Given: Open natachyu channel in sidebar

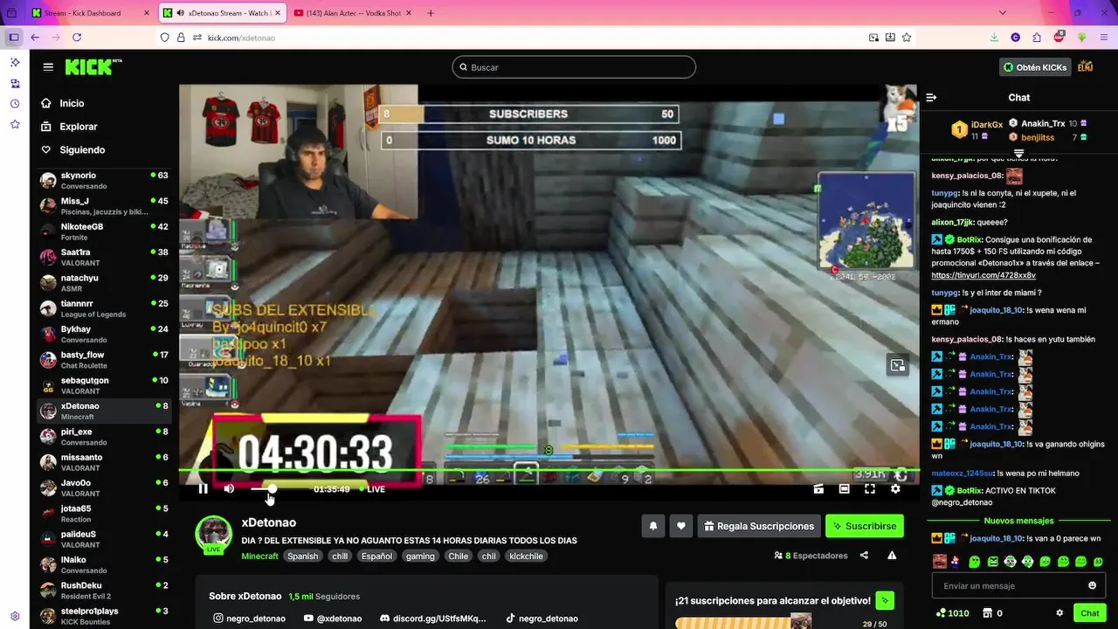Looking at the screenshot, I should click(x=105, y=283).
